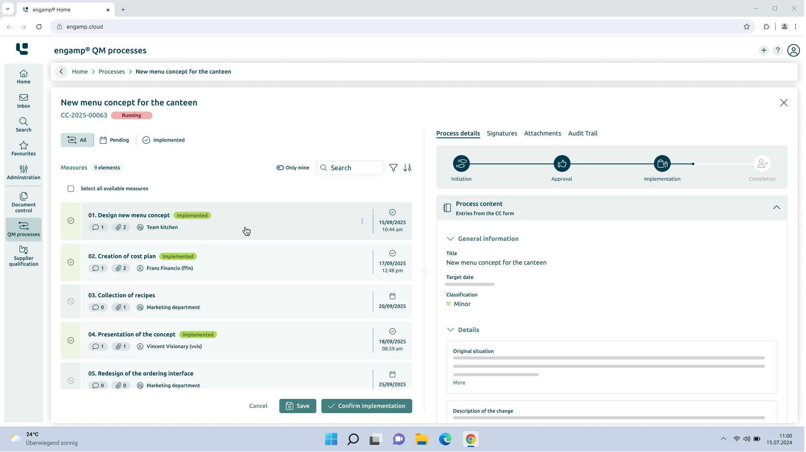Open new browser tab
The height and width of the screenshot is (452, 806).
pos(123,10)
